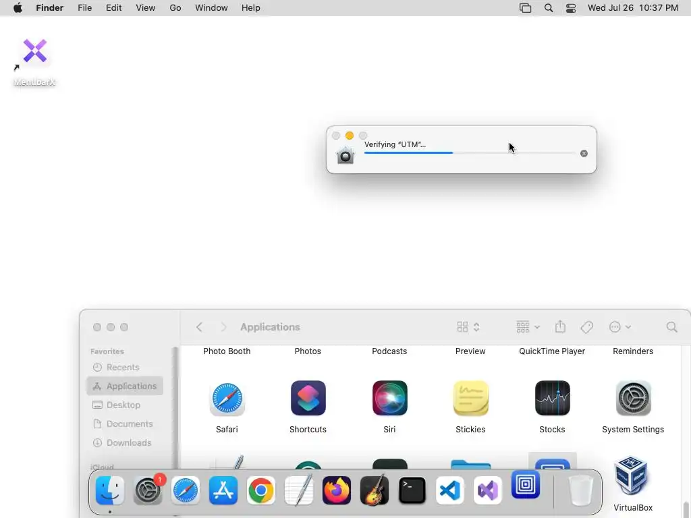The height and width of the screenshot is (518, 691).
Task: Open the Finder group-by dropdown
Action: point(528,327)
